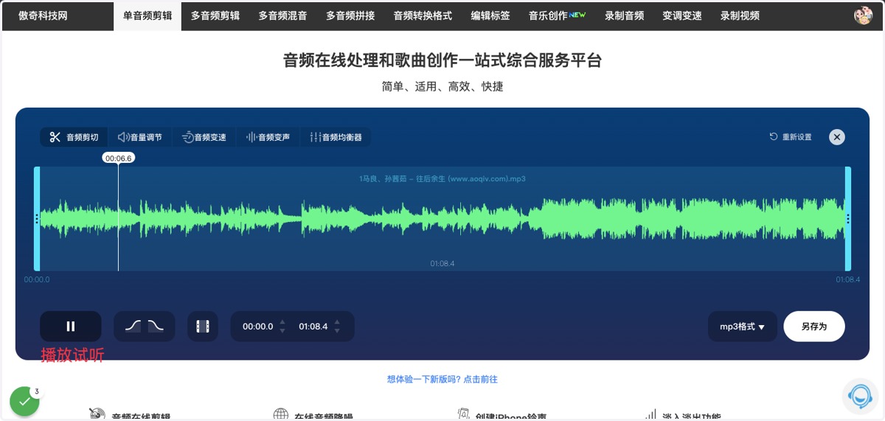This screenshot has height=421, width=885.
Task: Click the green waveform to seek
Action: [x=442, y=218]
